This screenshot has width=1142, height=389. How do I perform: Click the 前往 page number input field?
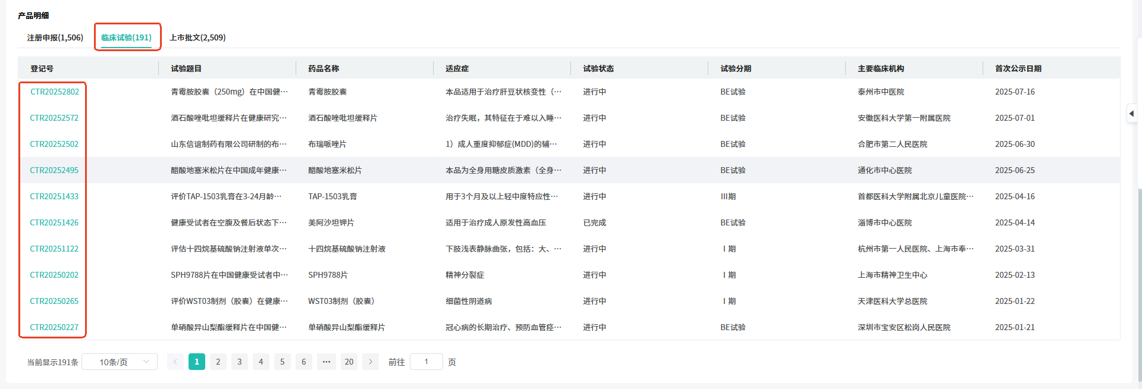coord(426,362)
